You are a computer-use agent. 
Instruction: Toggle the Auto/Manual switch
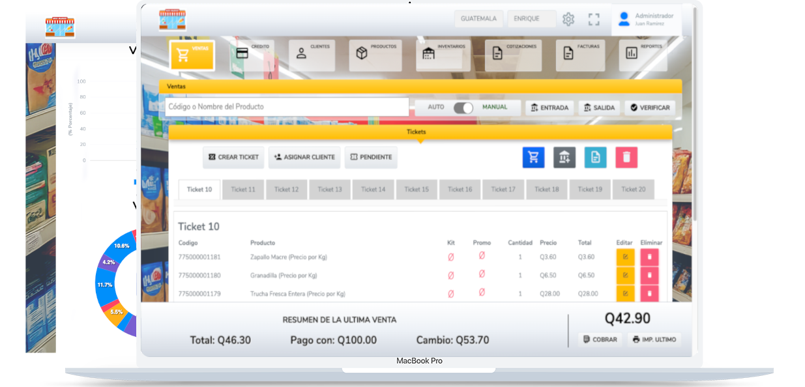tap(463, 107)
